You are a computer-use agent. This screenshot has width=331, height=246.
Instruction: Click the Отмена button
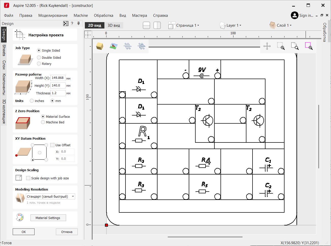coord(67,232)
